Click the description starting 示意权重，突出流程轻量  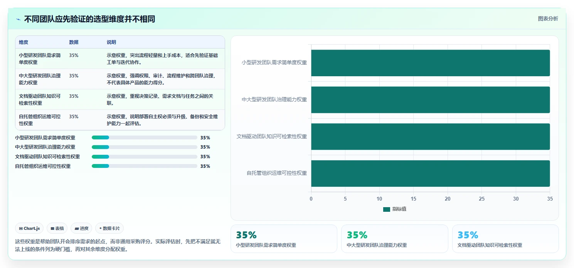(162, 59)
